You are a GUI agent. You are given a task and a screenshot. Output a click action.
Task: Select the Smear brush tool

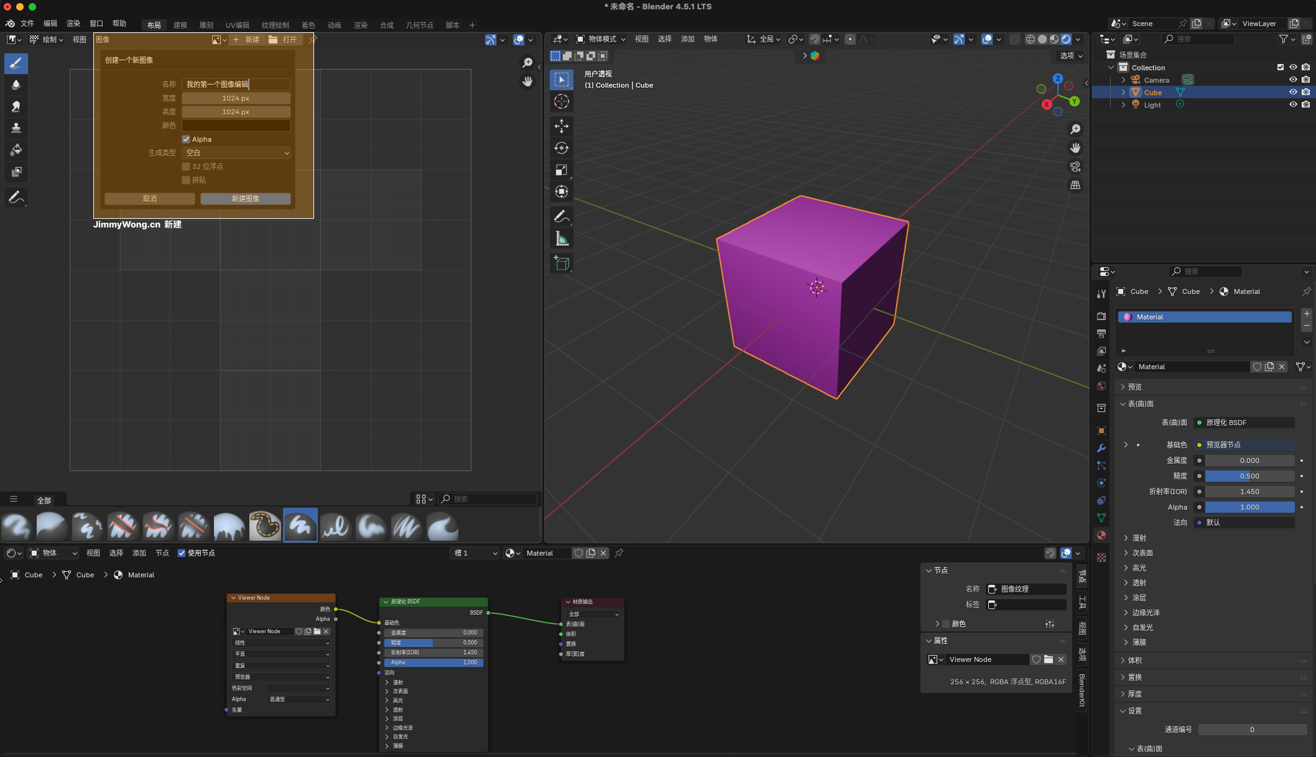click(16, 106)
